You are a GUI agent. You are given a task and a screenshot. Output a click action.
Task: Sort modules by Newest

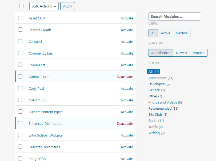click(x=182, y=53)
